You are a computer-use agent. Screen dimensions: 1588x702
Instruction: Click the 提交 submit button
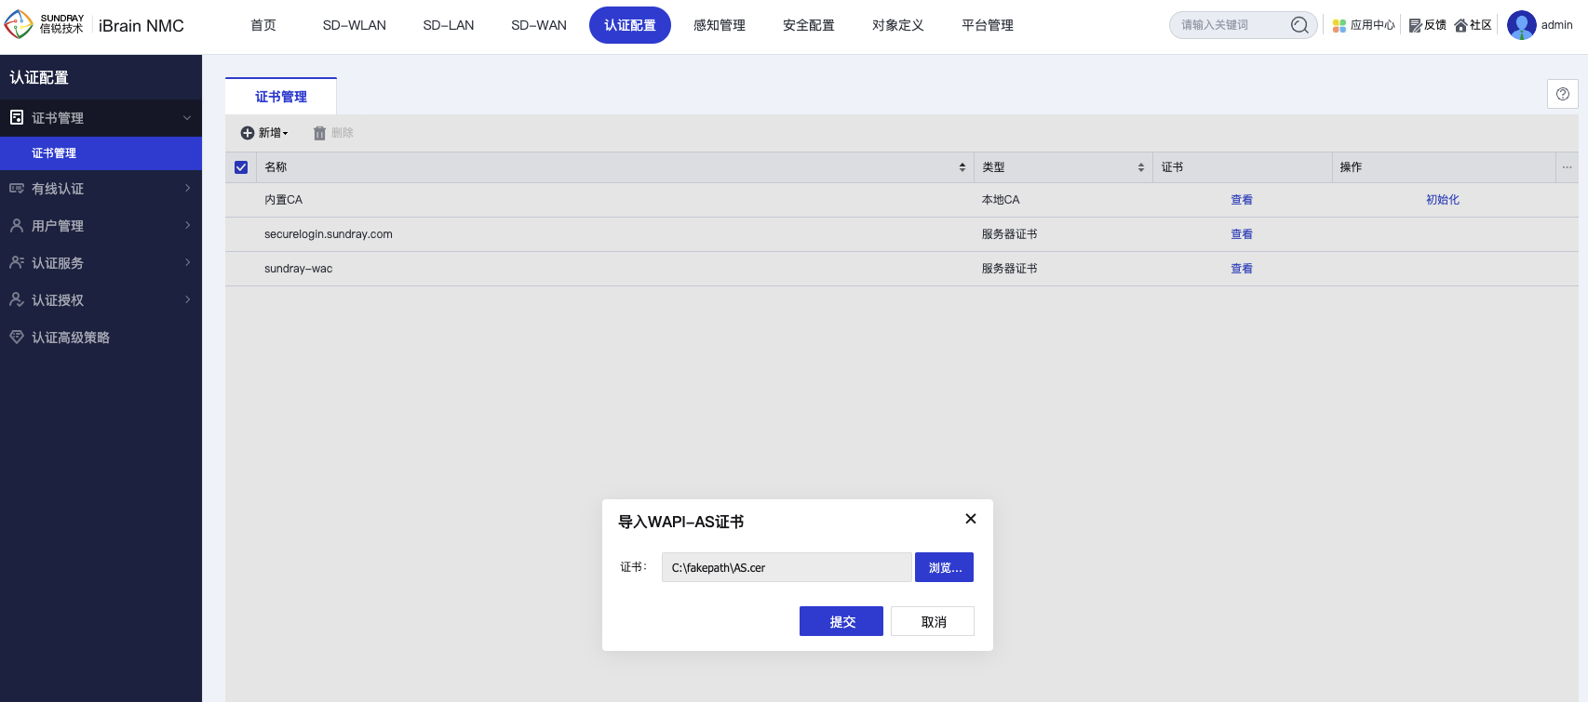[x=841, y=621]
